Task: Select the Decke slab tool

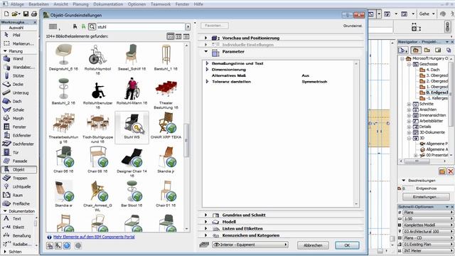Action: pos(18,84)
